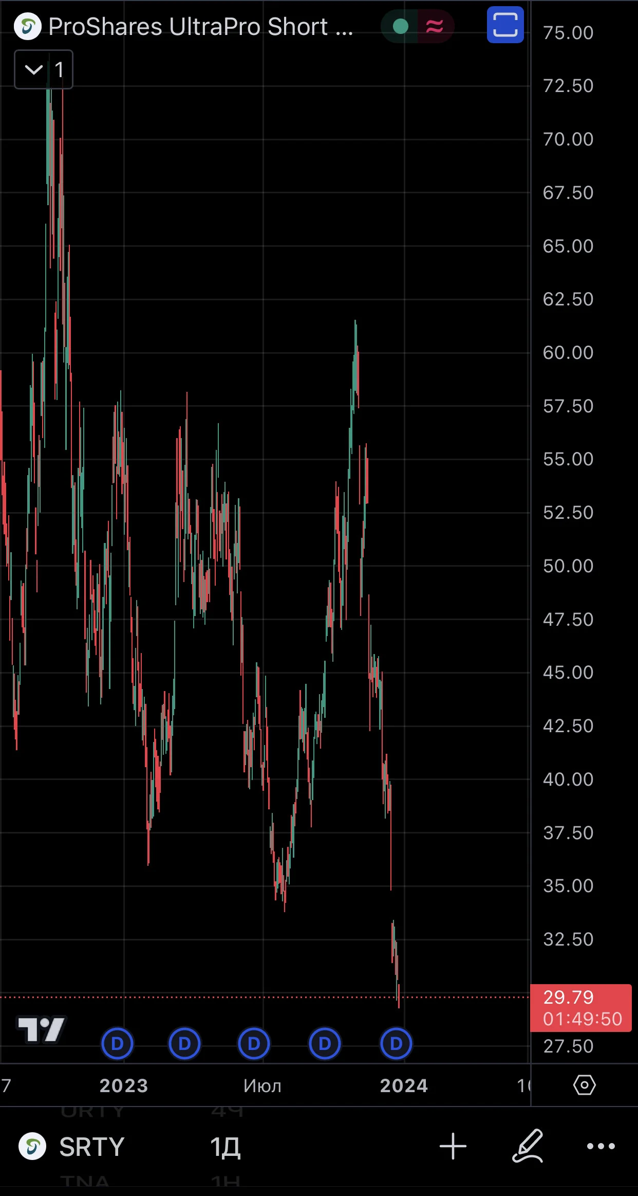Open fullscreen mode with the blue button
This screenshot has width=638, height=1196.
point(505,25)
